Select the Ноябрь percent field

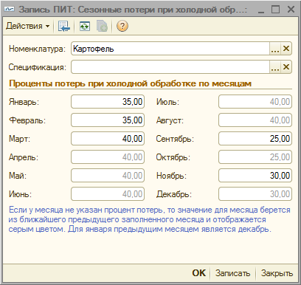[255, 176]
